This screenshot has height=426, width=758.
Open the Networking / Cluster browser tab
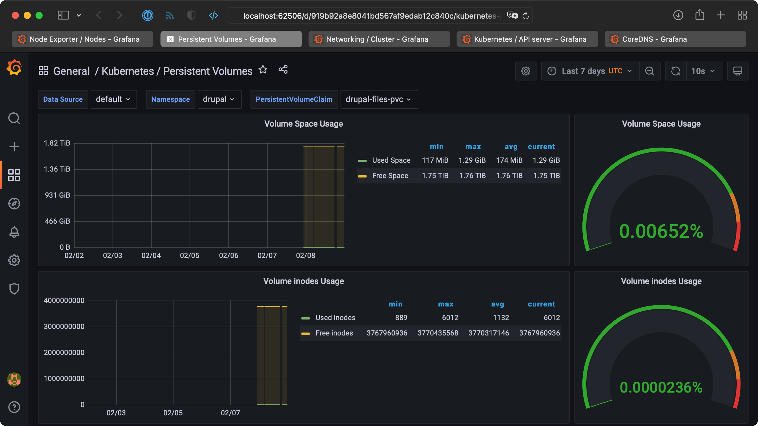[379, 39]
